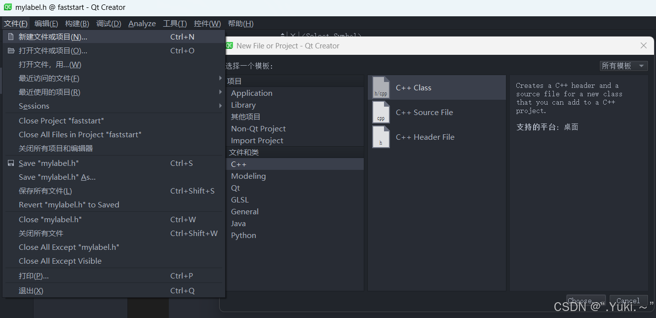
Task: Select Java category
Action: pyautogui.click(x=295, y=223)
